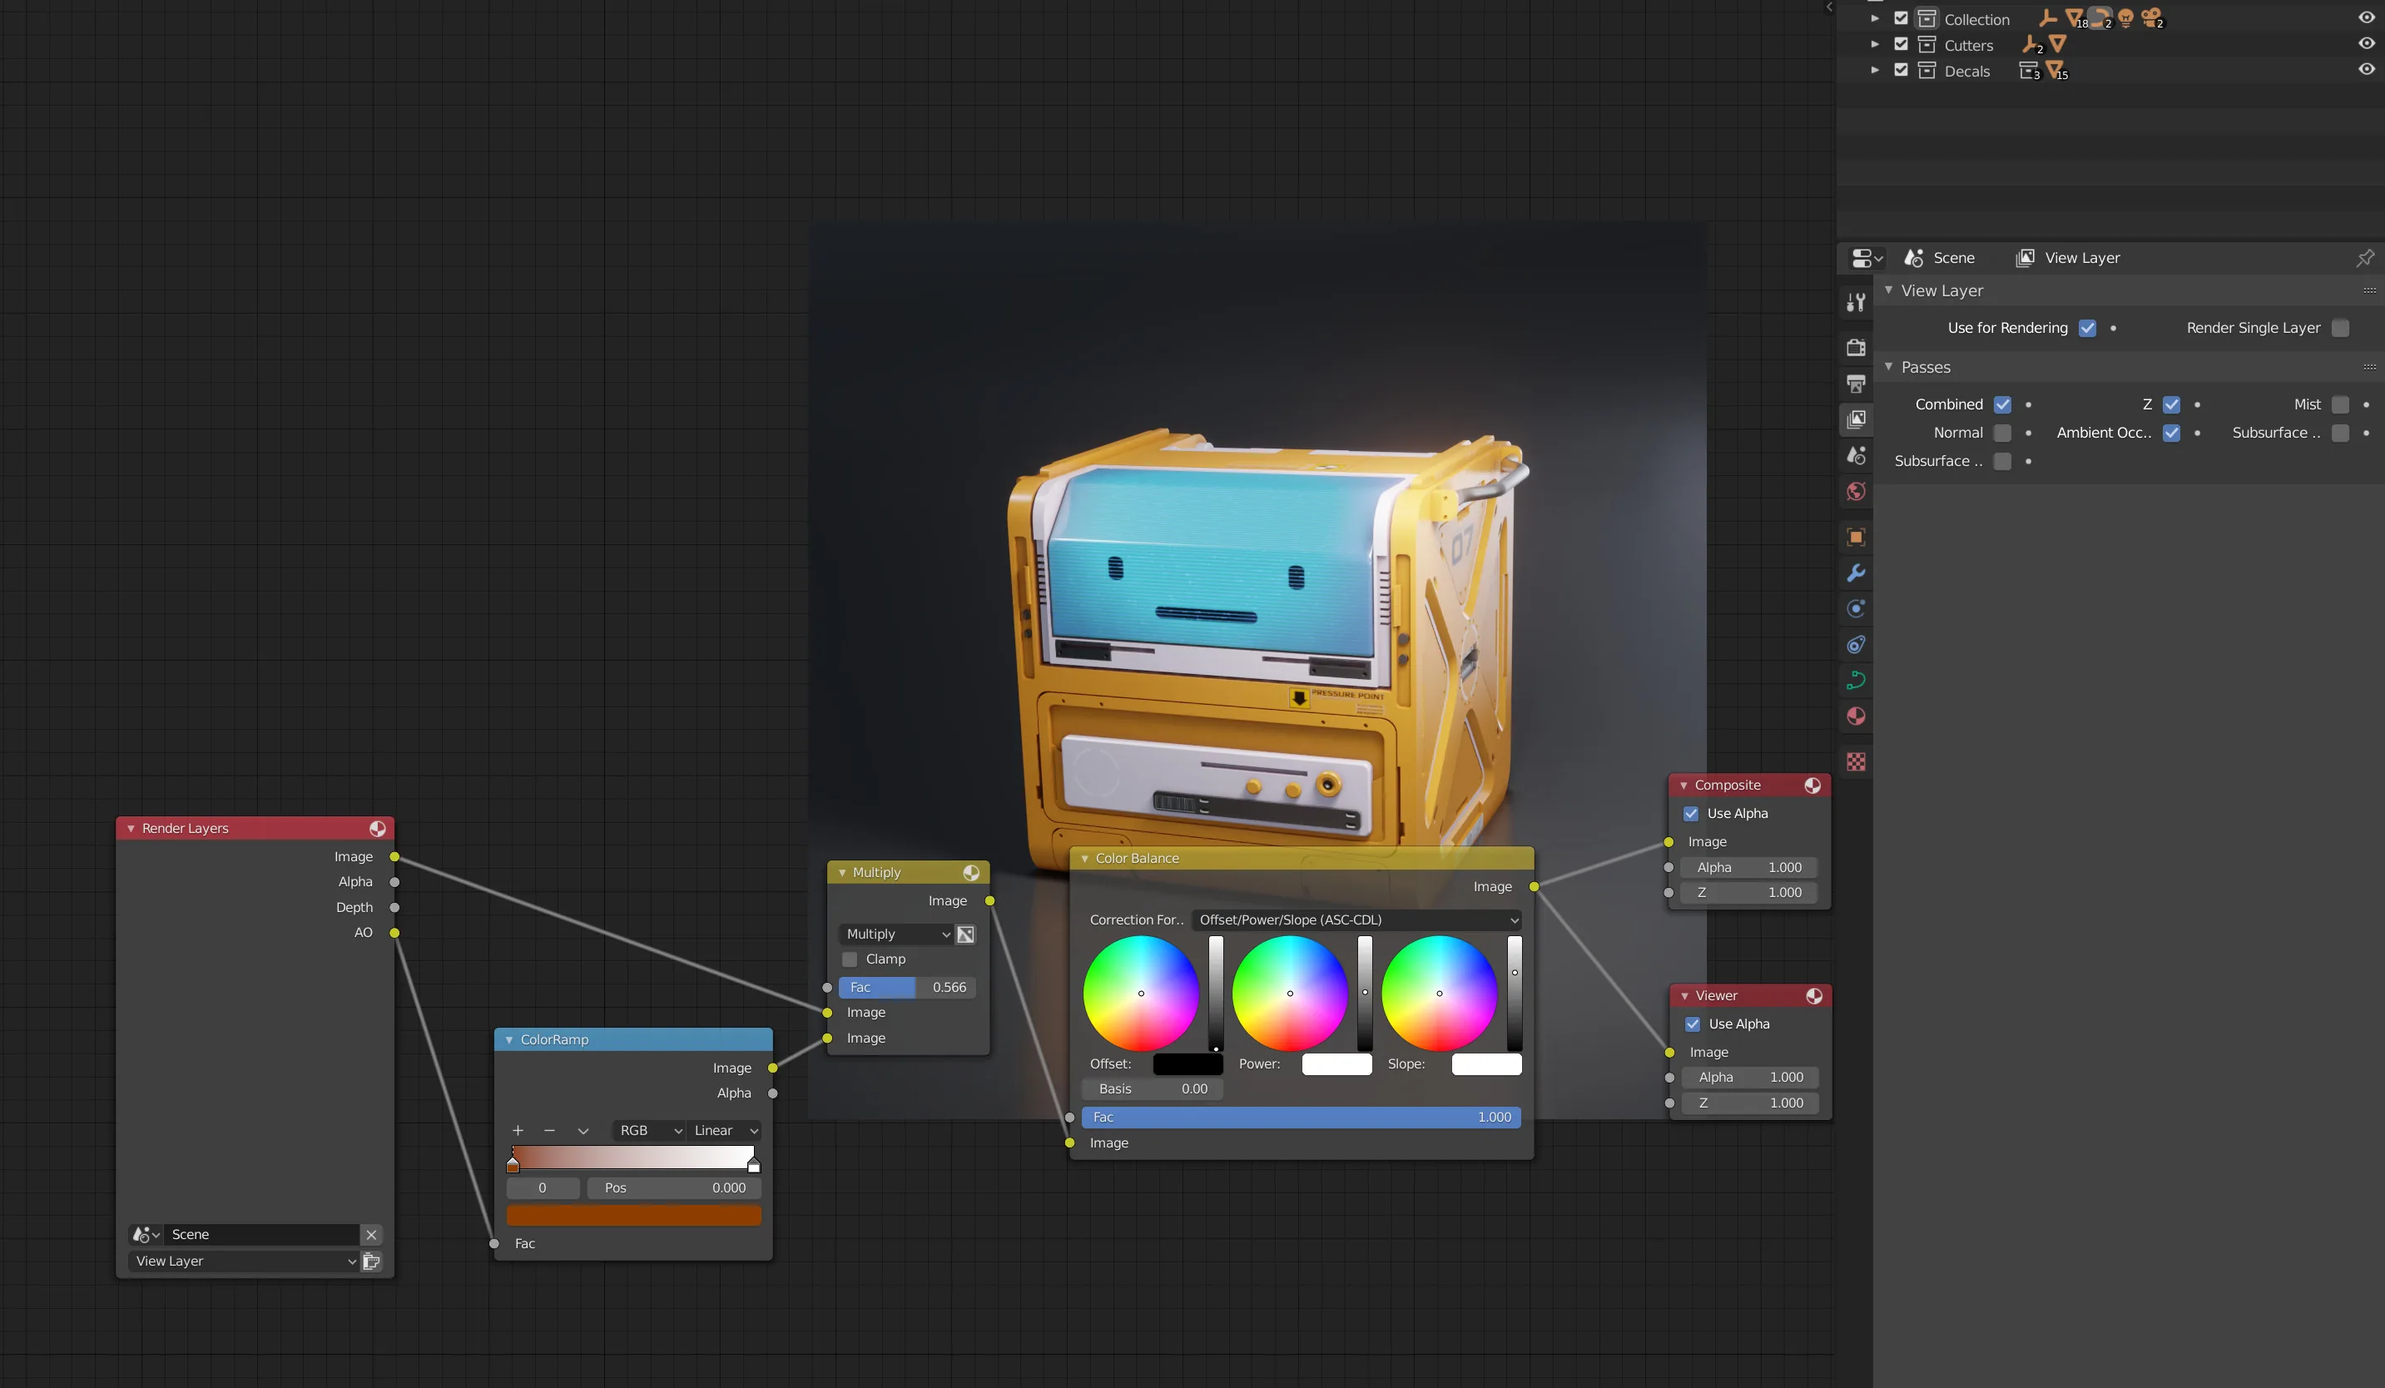Viewport: 2385px width, 1388px height.
Task: Expand the Cutters collection row
Action: (x=1874, y=43)
